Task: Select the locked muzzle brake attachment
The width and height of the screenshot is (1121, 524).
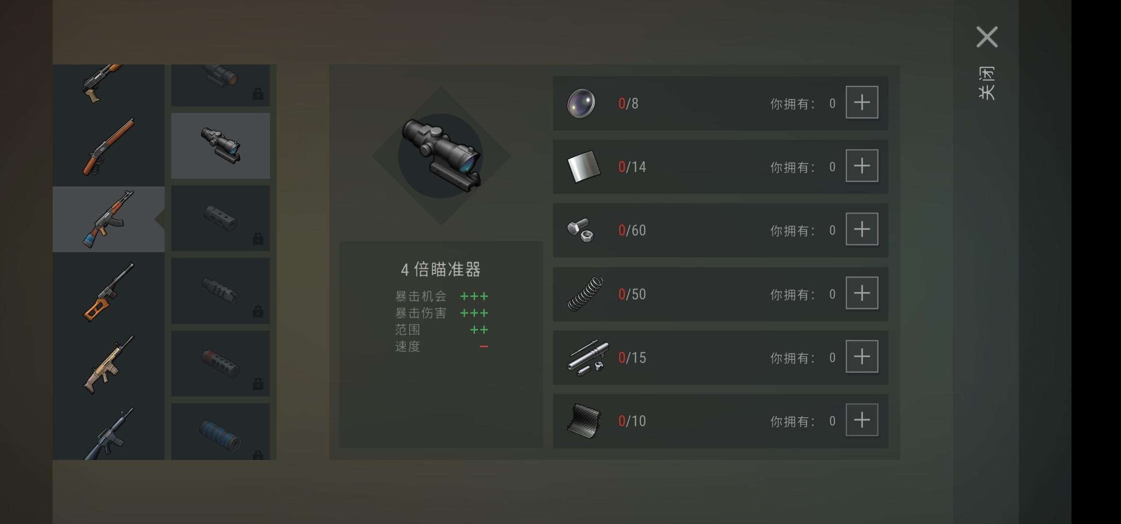Action: 220,218
